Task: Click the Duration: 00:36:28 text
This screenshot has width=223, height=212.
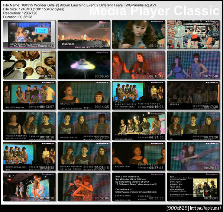Action: [x=17, y=17]
